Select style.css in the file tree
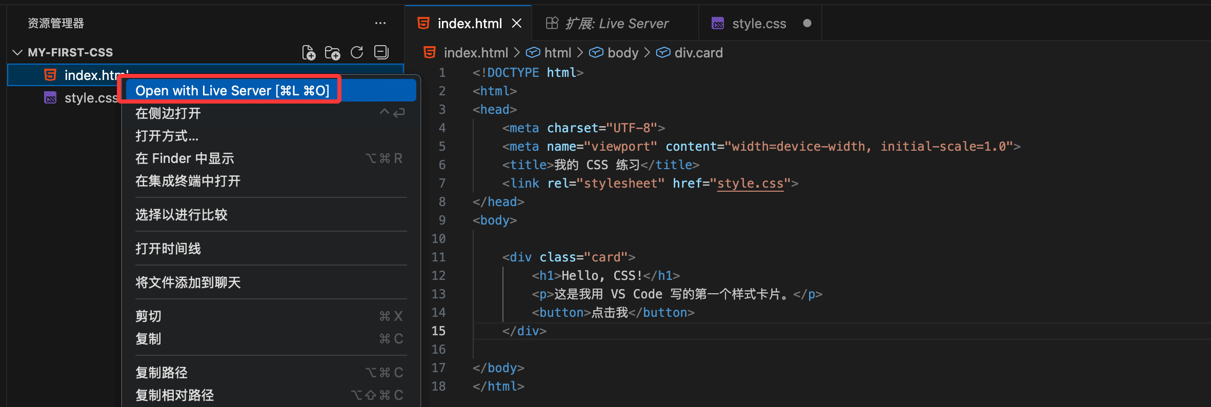 click(90, 98)
